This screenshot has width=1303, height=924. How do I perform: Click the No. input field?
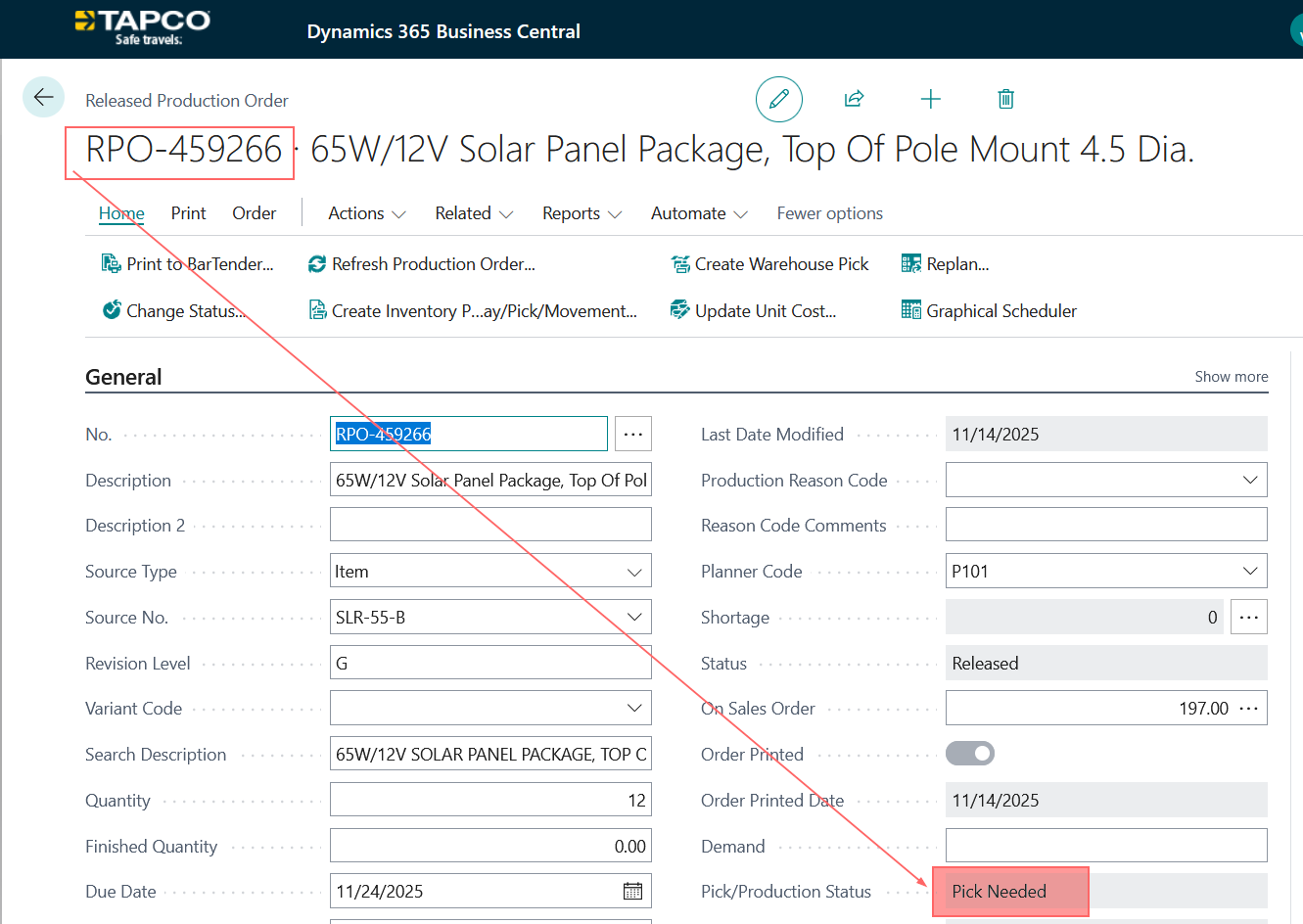pyautogui.click(x=469, y=434)
